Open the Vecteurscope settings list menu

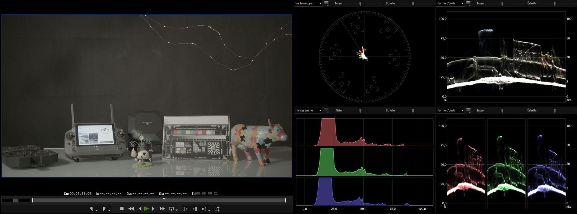(x=326, y=3)
